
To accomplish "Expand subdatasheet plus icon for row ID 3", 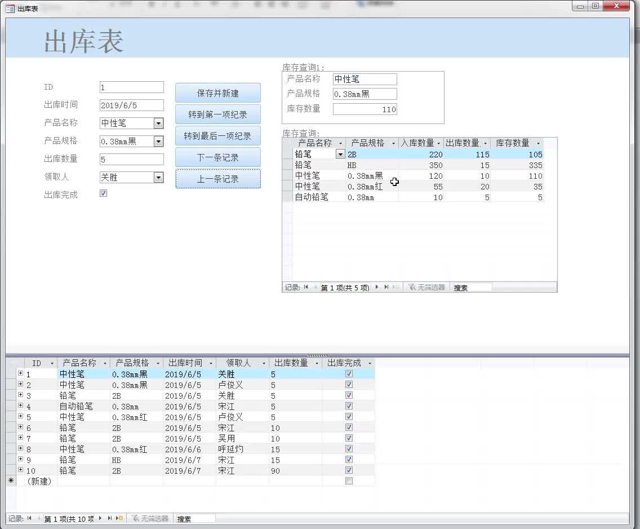I will point(20,395).
